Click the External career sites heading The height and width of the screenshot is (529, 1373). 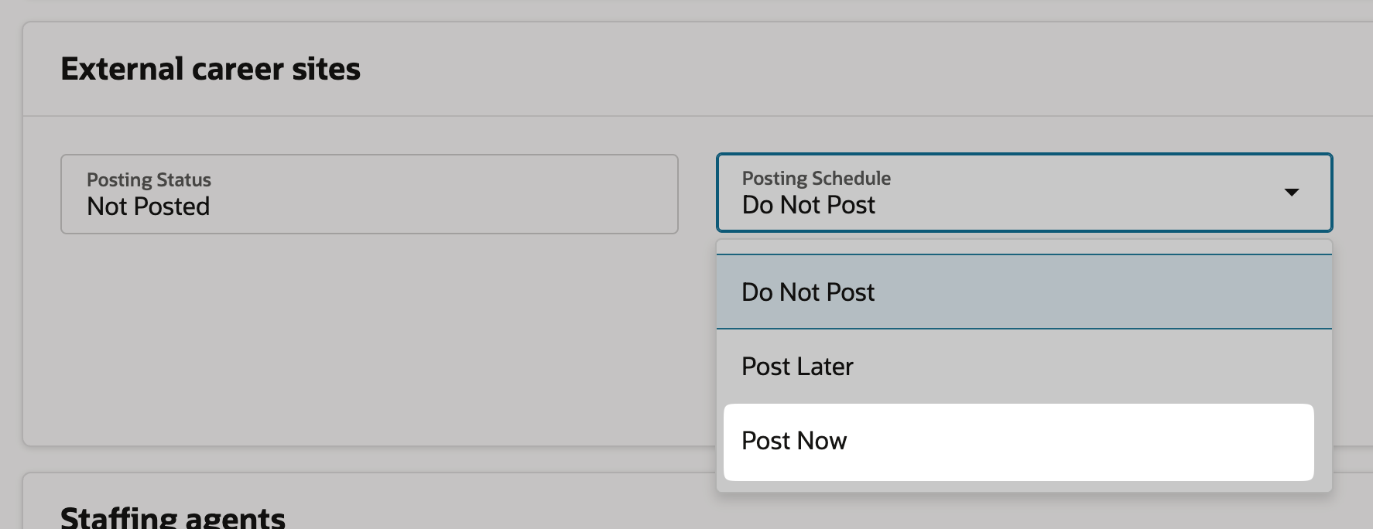click(211, 69)
